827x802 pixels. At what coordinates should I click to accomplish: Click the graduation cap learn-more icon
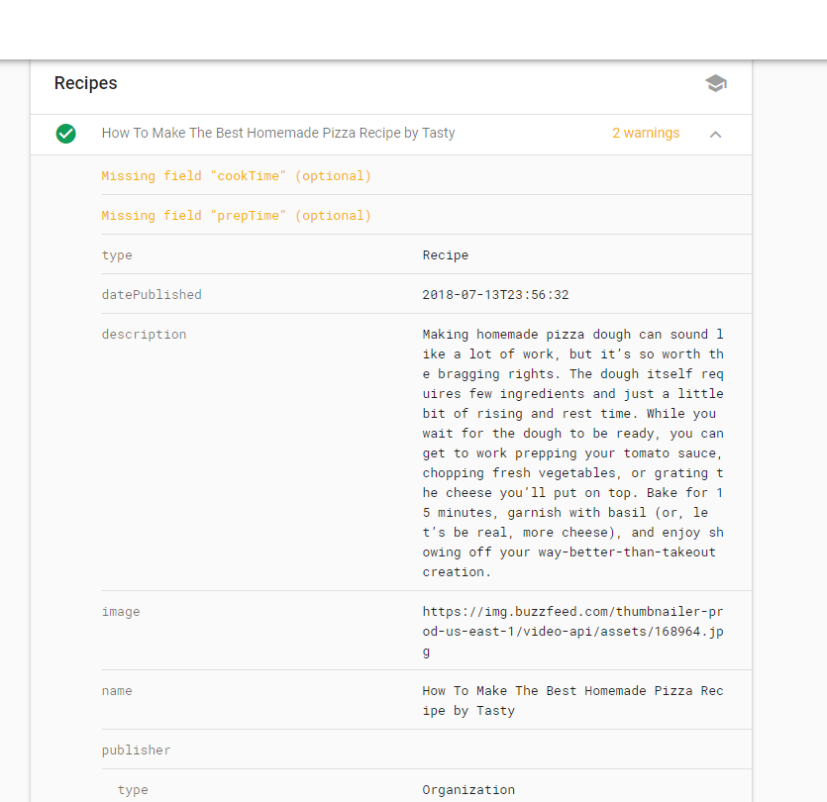716,83
